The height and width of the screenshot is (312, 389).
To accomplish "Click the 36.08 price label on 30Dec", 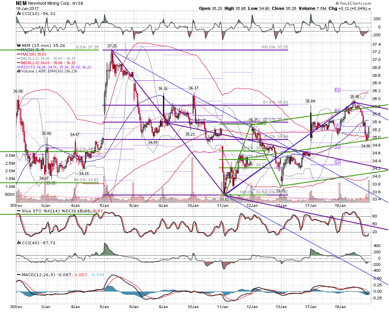I will (18, 91).
